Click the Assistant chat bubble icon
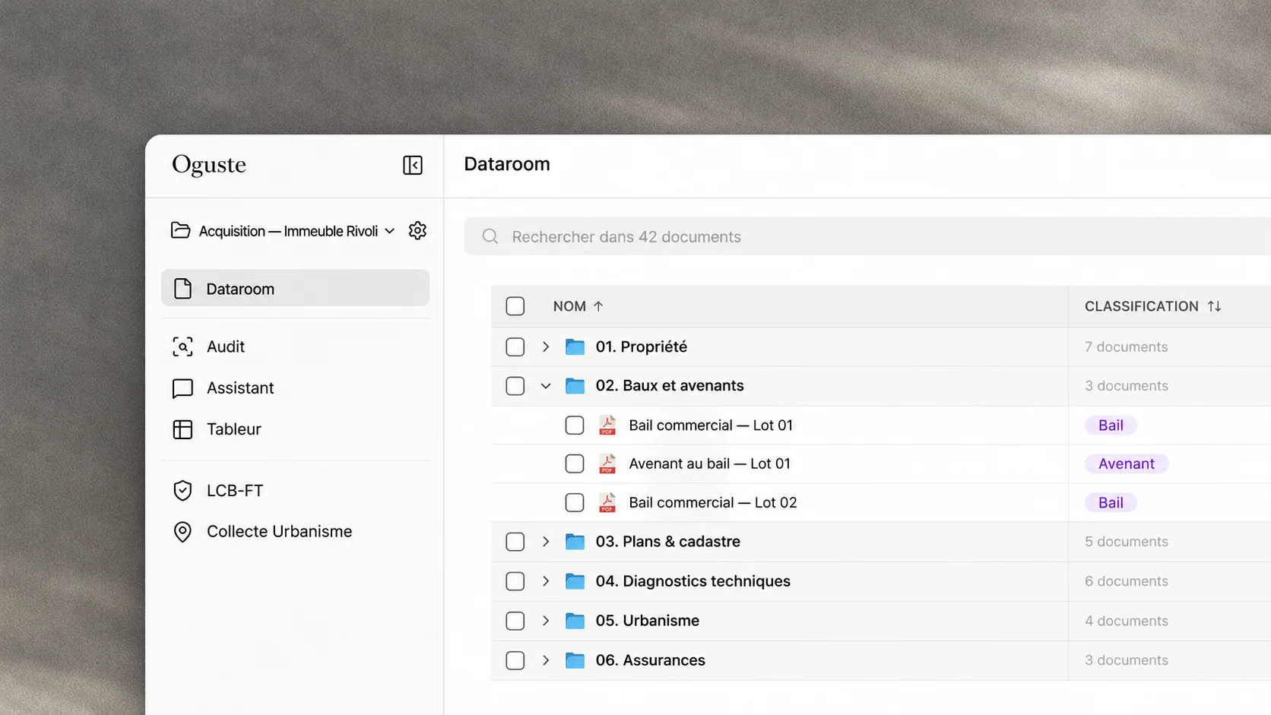The height and width of the screenshot is (715, 1271). click(x=182, y=388)
